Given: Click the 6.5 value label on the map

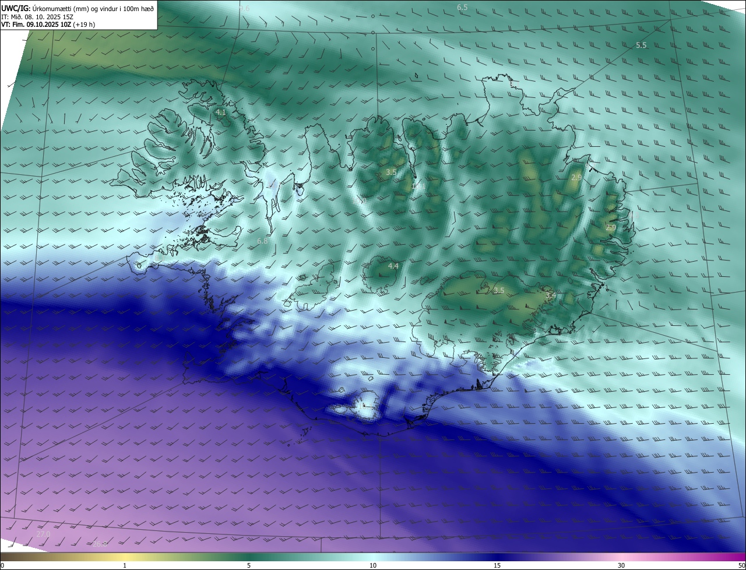Looking at the screenshot, I should point(462,7).
